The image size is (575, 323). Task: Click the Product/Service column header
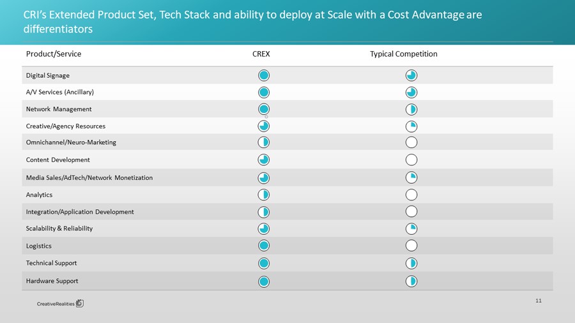pyautogui.click(x=54, y=54)
